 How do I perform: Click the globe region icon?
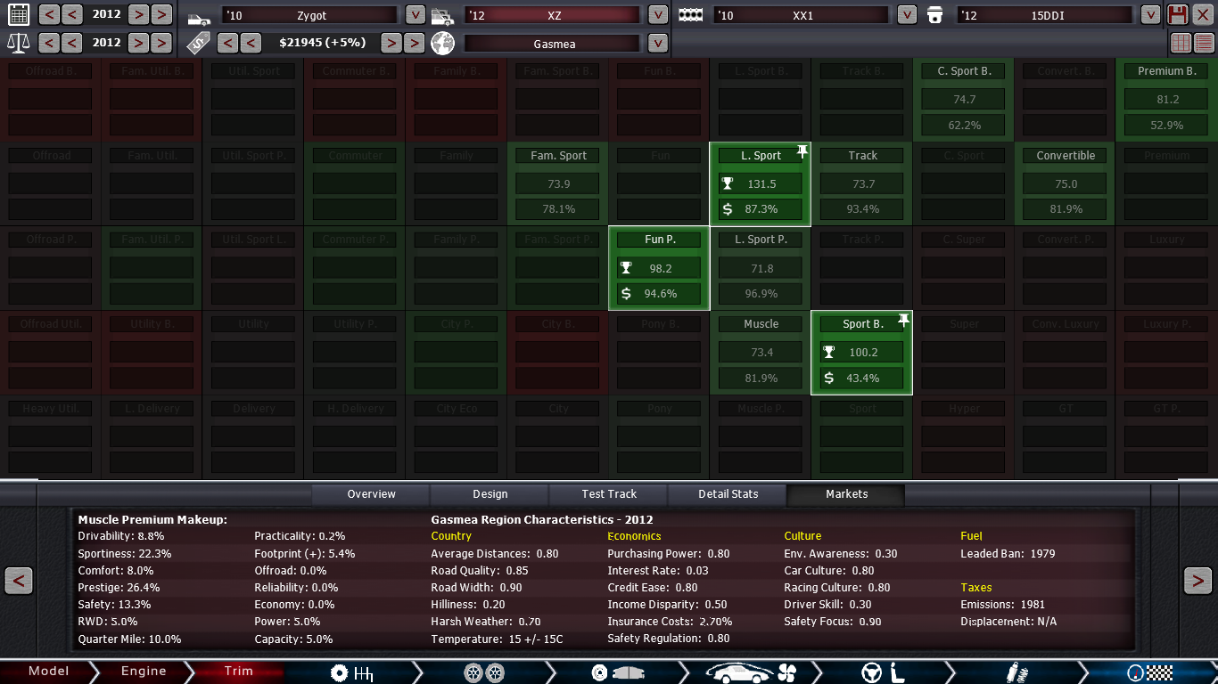coord(442,43)
